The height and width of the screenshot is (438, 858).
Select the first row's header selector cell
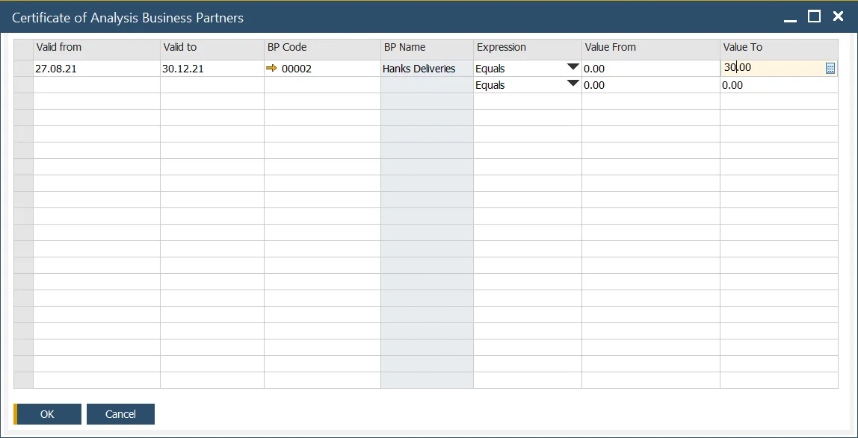click(x=23, y=69)
